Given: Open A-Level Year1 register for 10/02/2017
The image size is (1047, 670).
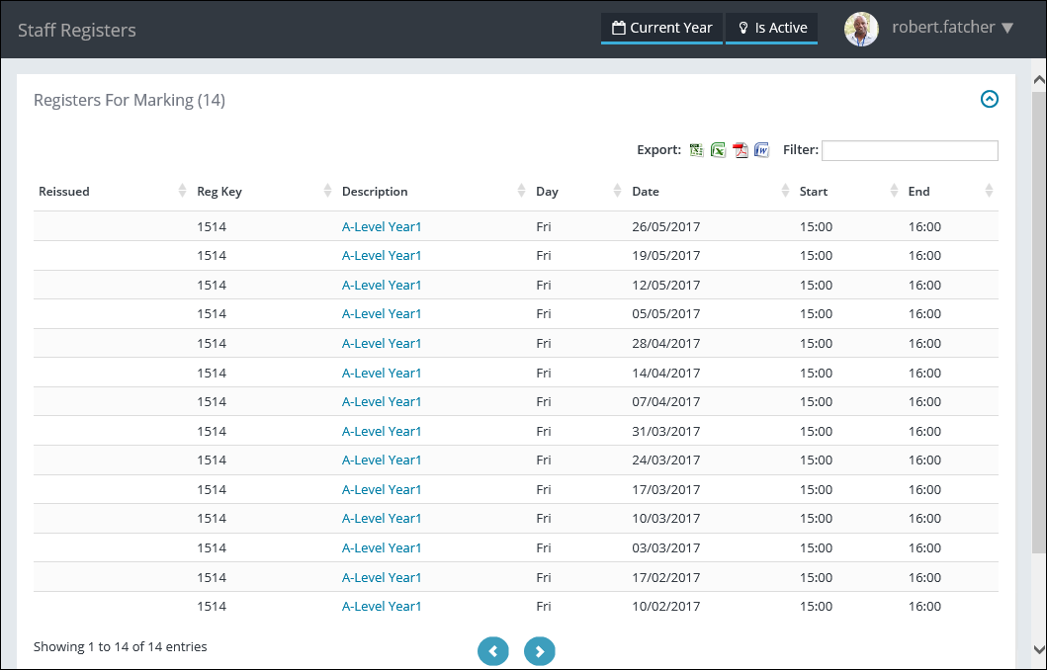Looking at the screenshot, I should (x=382, y=606).
